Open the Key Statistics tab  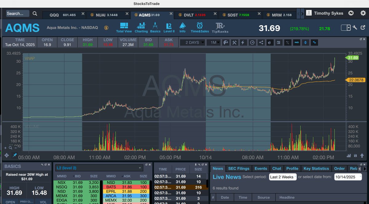click(x=316, y=168)
